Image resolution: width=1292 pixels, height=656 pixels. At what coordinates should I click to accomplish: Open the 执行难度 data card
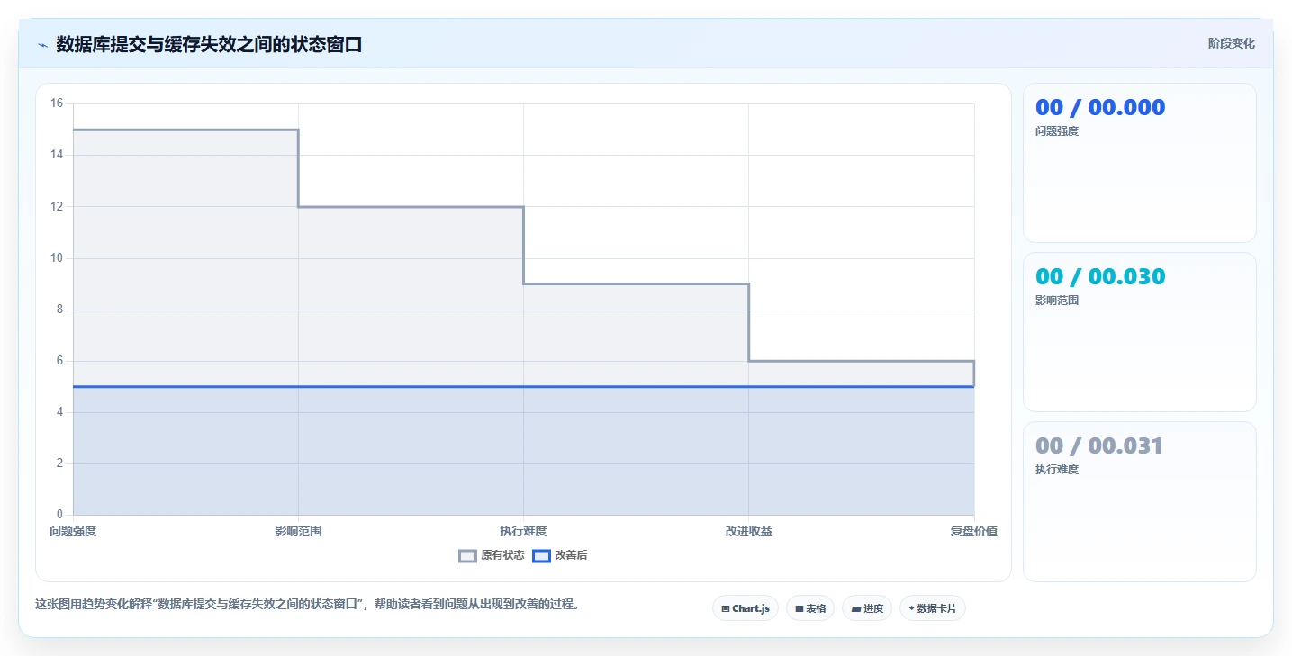tap(1140, 501)
